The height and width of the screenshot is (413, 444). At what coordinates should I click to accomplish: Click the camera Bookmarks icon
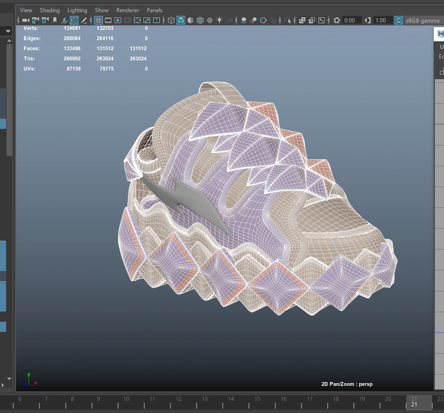[55, 20]
